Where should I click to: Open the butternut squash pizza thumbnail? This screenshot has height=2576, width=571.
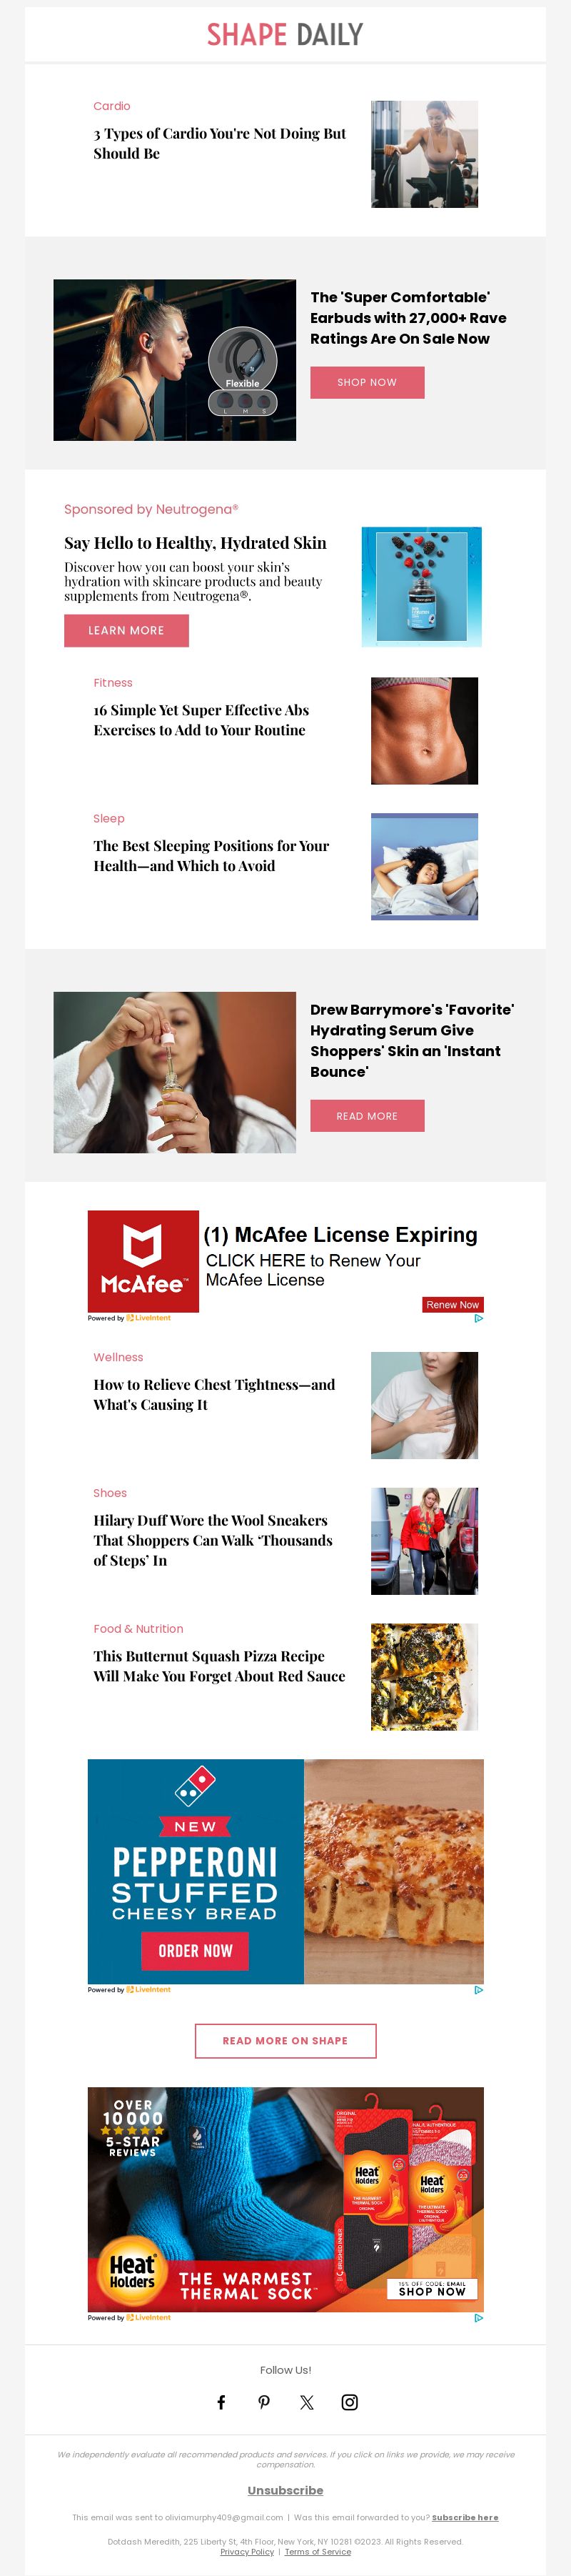[424, 1677]
